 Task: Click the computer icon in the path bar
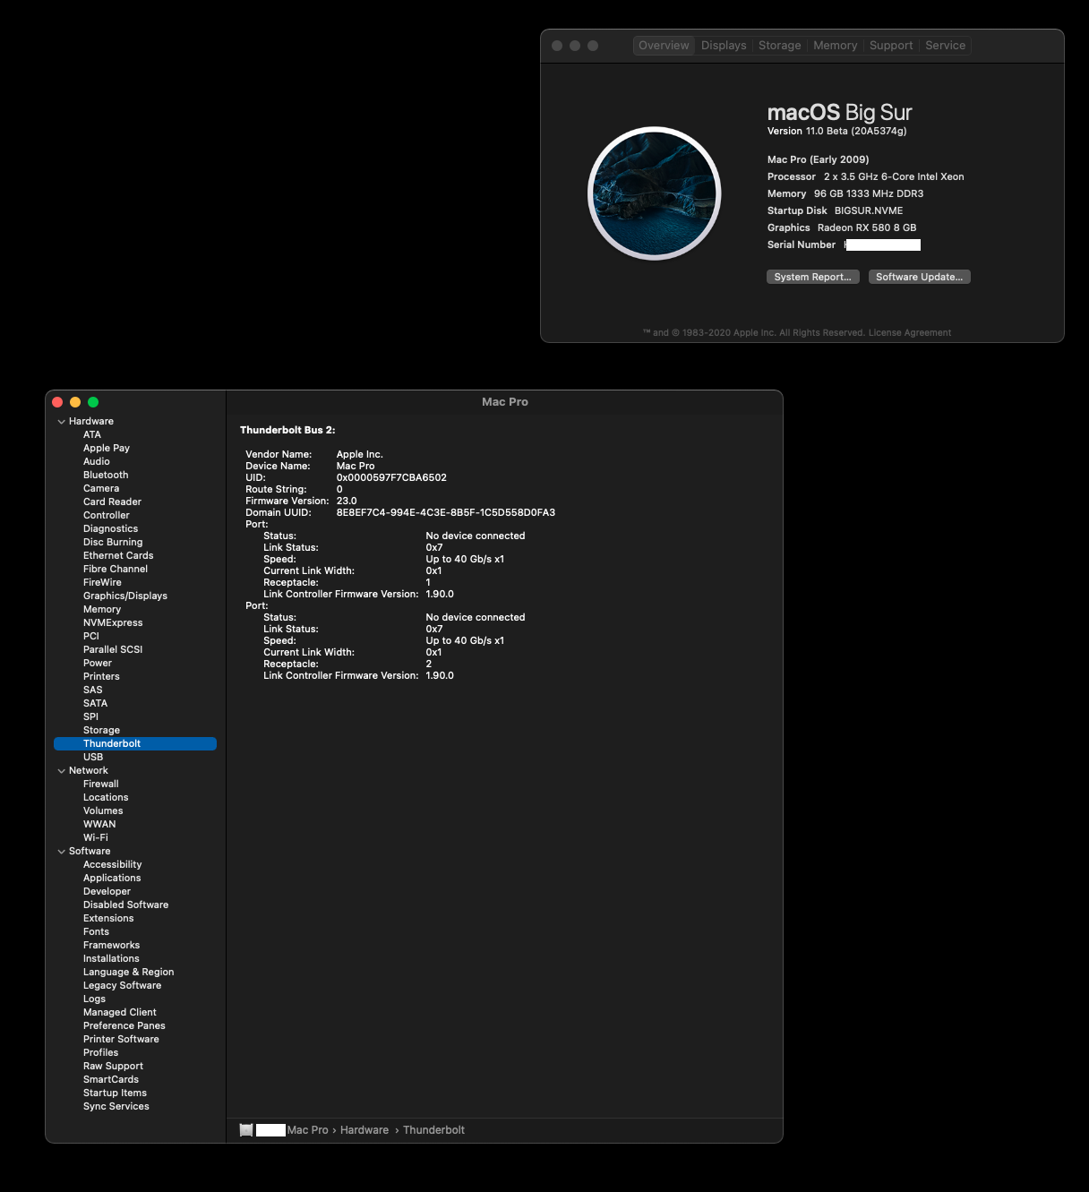(x=246, y=1130)
